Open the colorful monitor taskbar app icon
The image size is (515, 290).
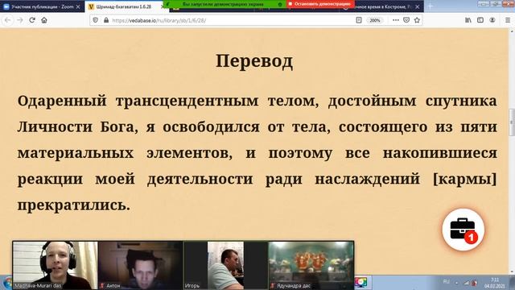pos(360,282)
